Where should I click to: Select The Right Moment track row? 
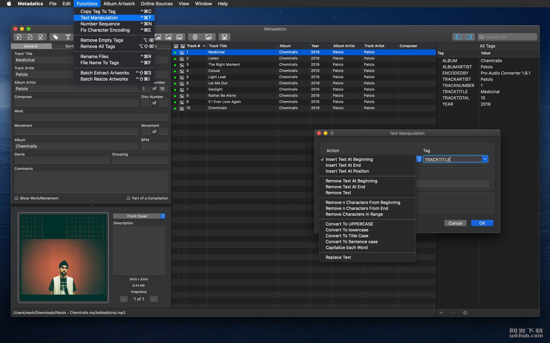[303, 65]
